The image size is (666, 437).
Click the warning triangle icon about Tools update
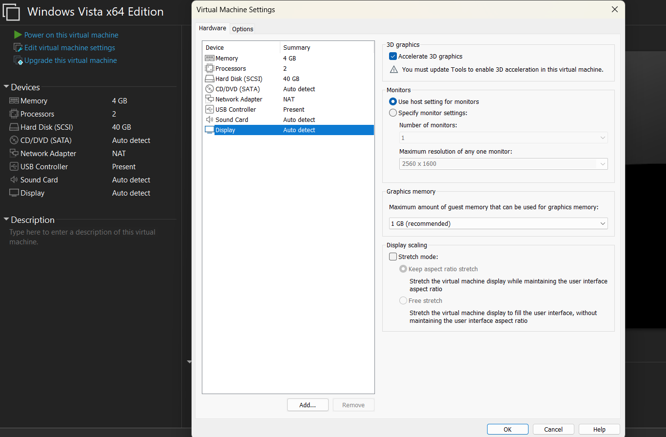[394, 70]
